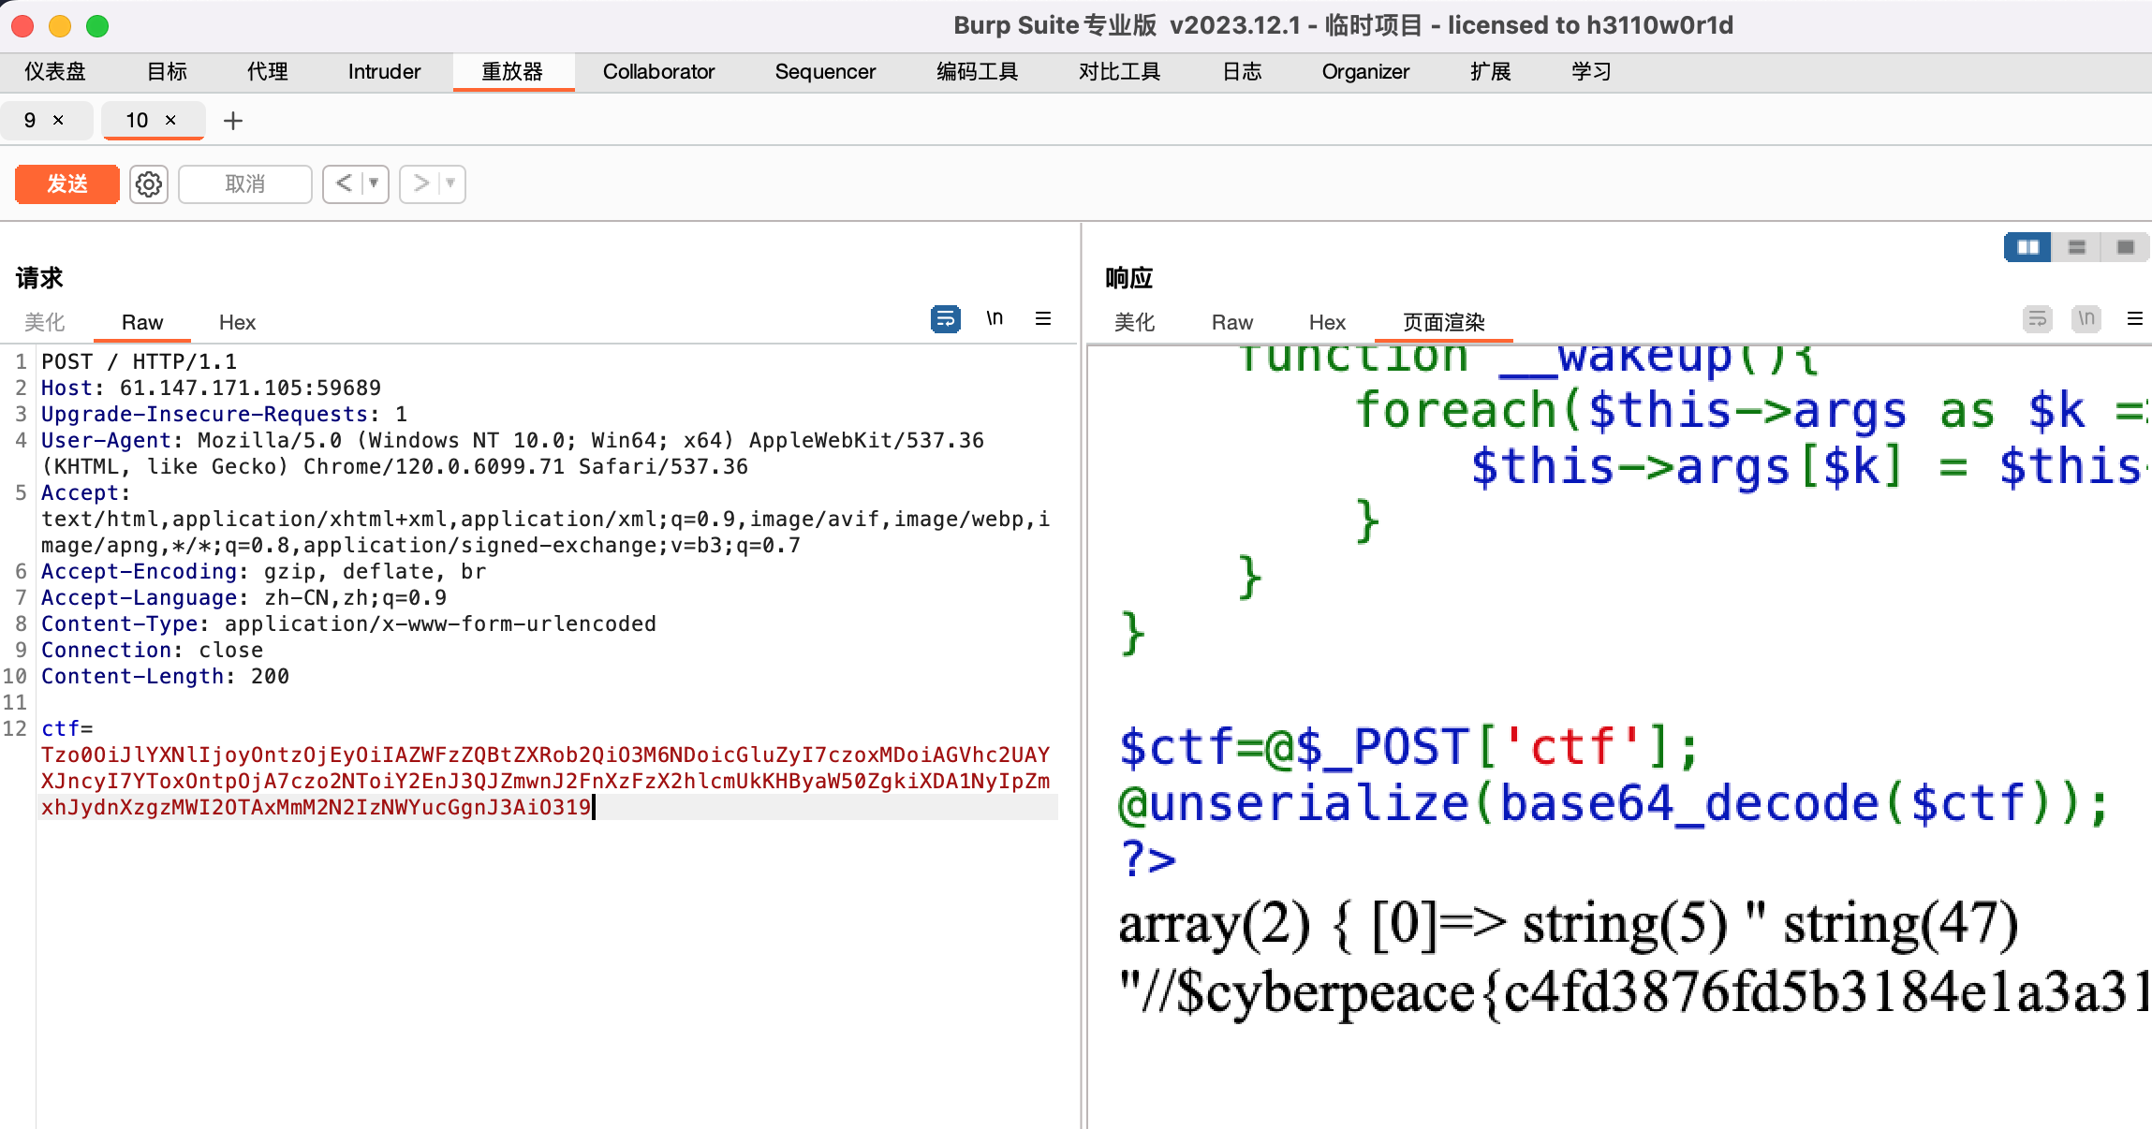Open the forward-navigation history dropdown arrow

tap(449, 183)
